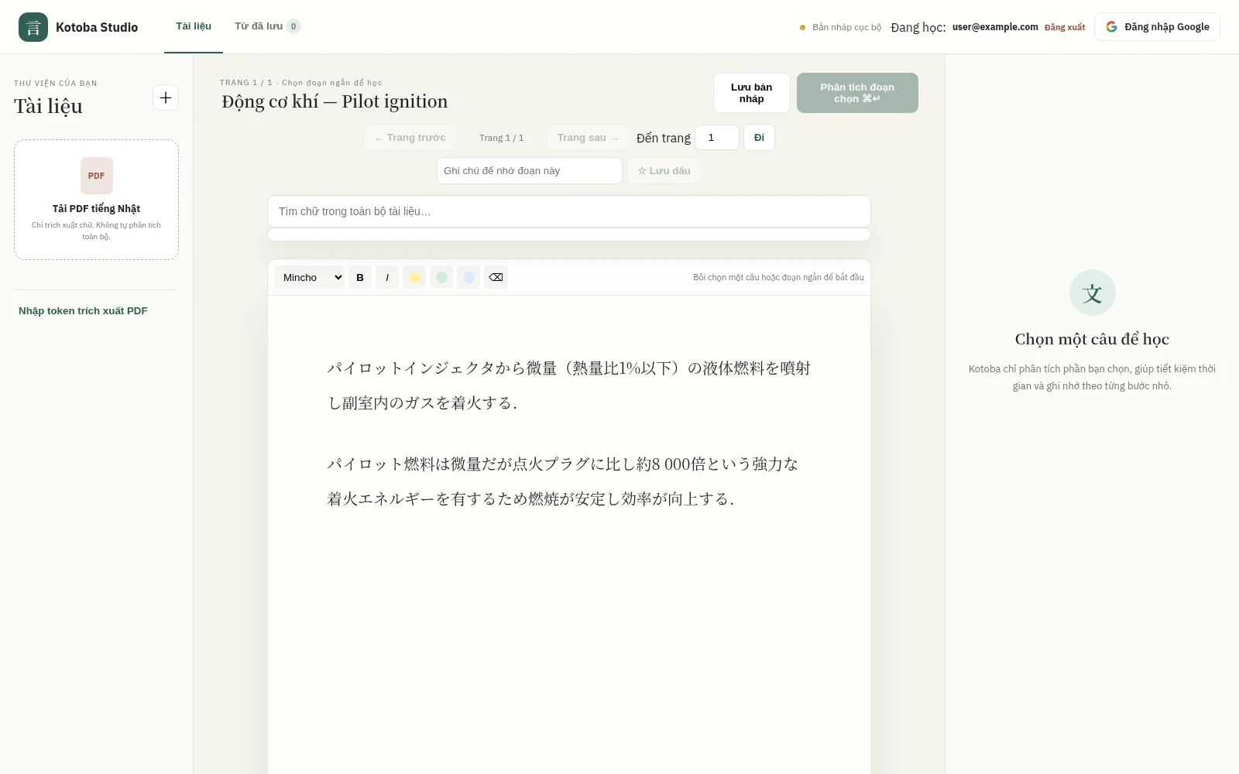Toggle bold formatting in editor toolbar
The image size is (1239, 774).
[360, 277]
